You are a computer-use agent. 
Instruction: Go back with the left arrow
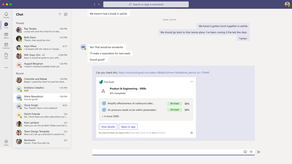(x=95, y=4)
